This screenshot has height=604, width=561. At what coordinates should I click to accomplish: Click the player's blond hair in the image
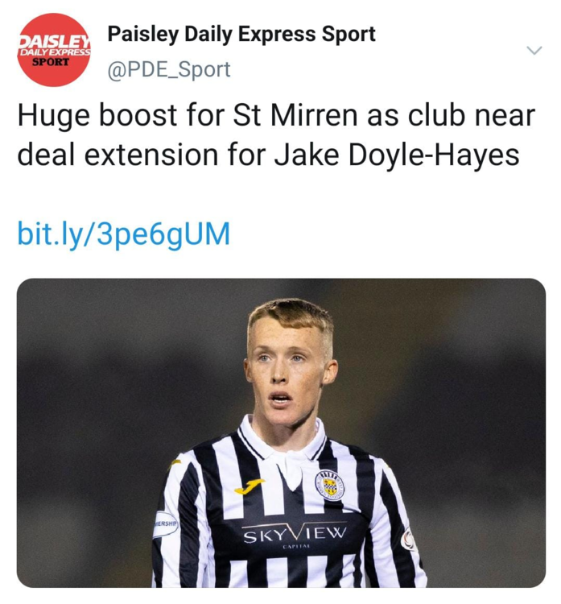[x=291, y=316]
